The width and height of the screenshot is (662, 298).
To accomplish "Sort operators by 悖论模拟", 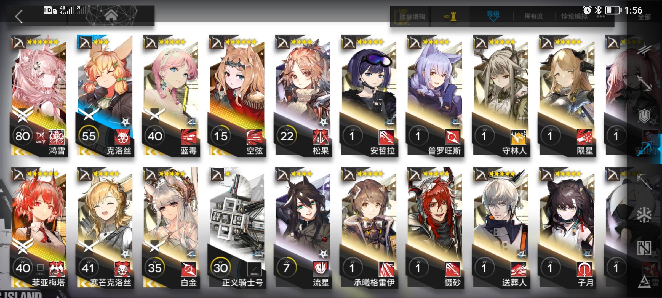I will 574,16.
